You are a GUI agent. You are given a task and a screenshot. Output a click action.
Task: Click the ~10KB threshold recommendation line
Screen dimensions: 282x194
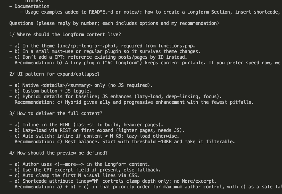[x=124, y=142]
